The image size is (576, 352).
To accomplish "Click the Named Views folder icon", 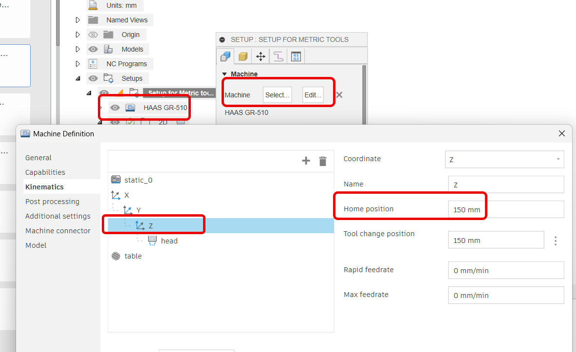I will click(93, 20).
